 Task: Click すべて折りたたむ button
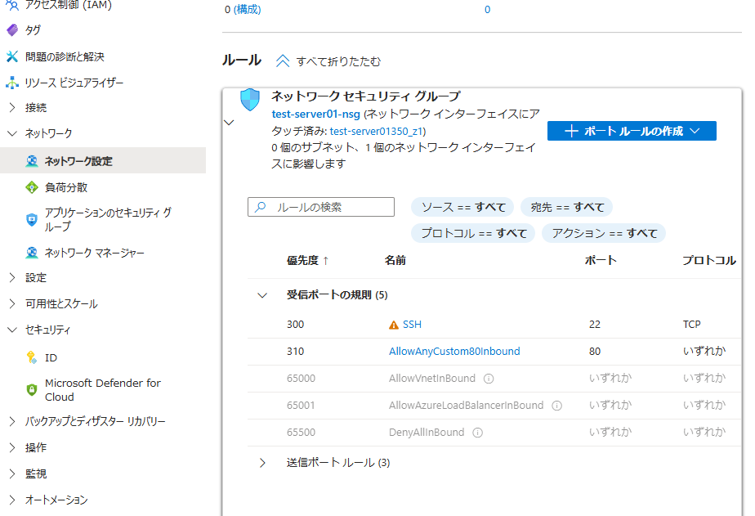click(328, 61)
